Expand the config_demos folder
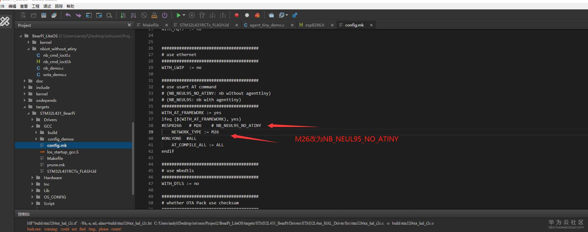The width and height of the screenshot is (588, 232). click(x=36, y=139)
